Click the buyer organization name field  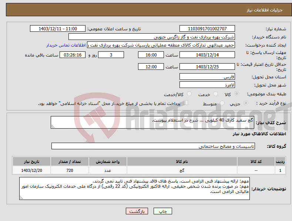[152, 37]
